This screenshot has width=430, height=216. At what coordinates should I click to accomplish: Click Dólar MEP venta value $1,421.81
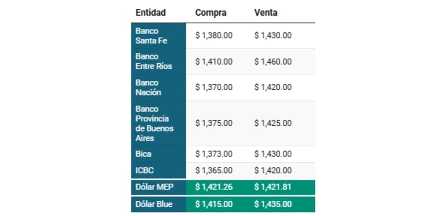pyautogui.click(x=273, y=187)
